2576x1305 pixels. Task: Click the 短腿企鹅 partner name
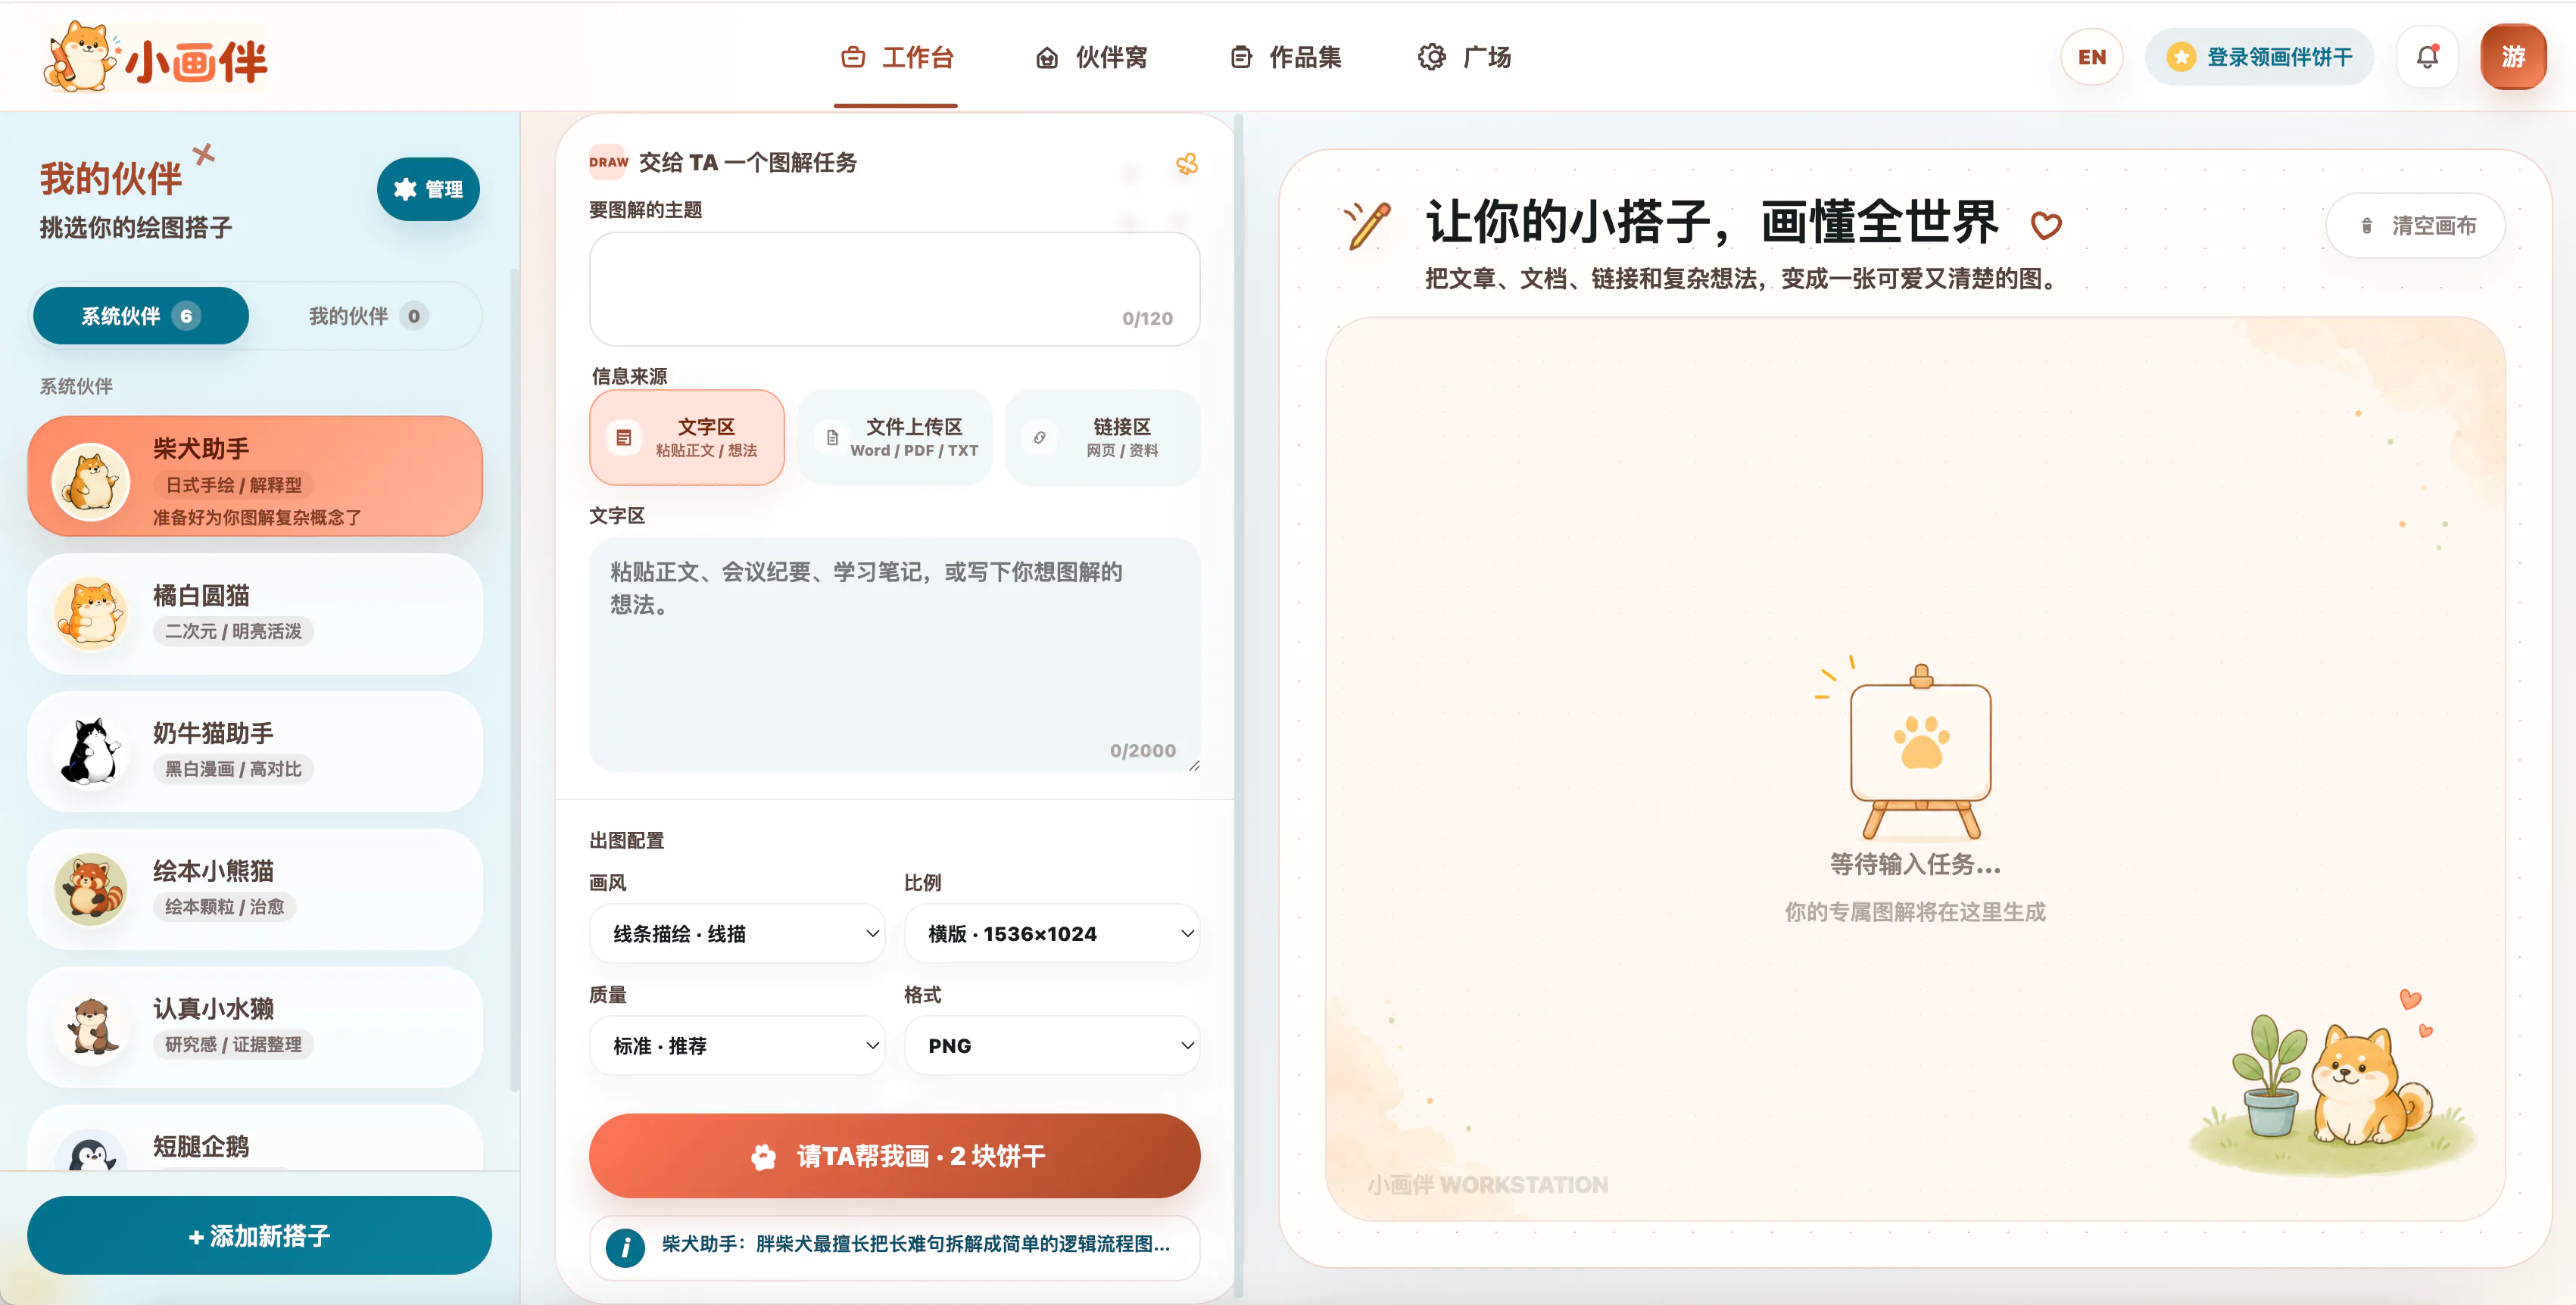[x=201, y=1146]
